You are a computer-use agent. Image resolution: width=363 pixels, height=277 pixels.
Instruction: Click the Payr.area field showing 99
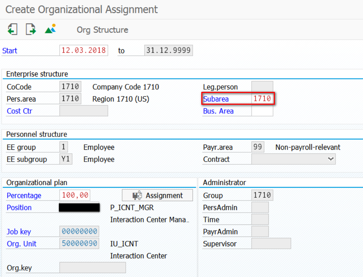258,147
